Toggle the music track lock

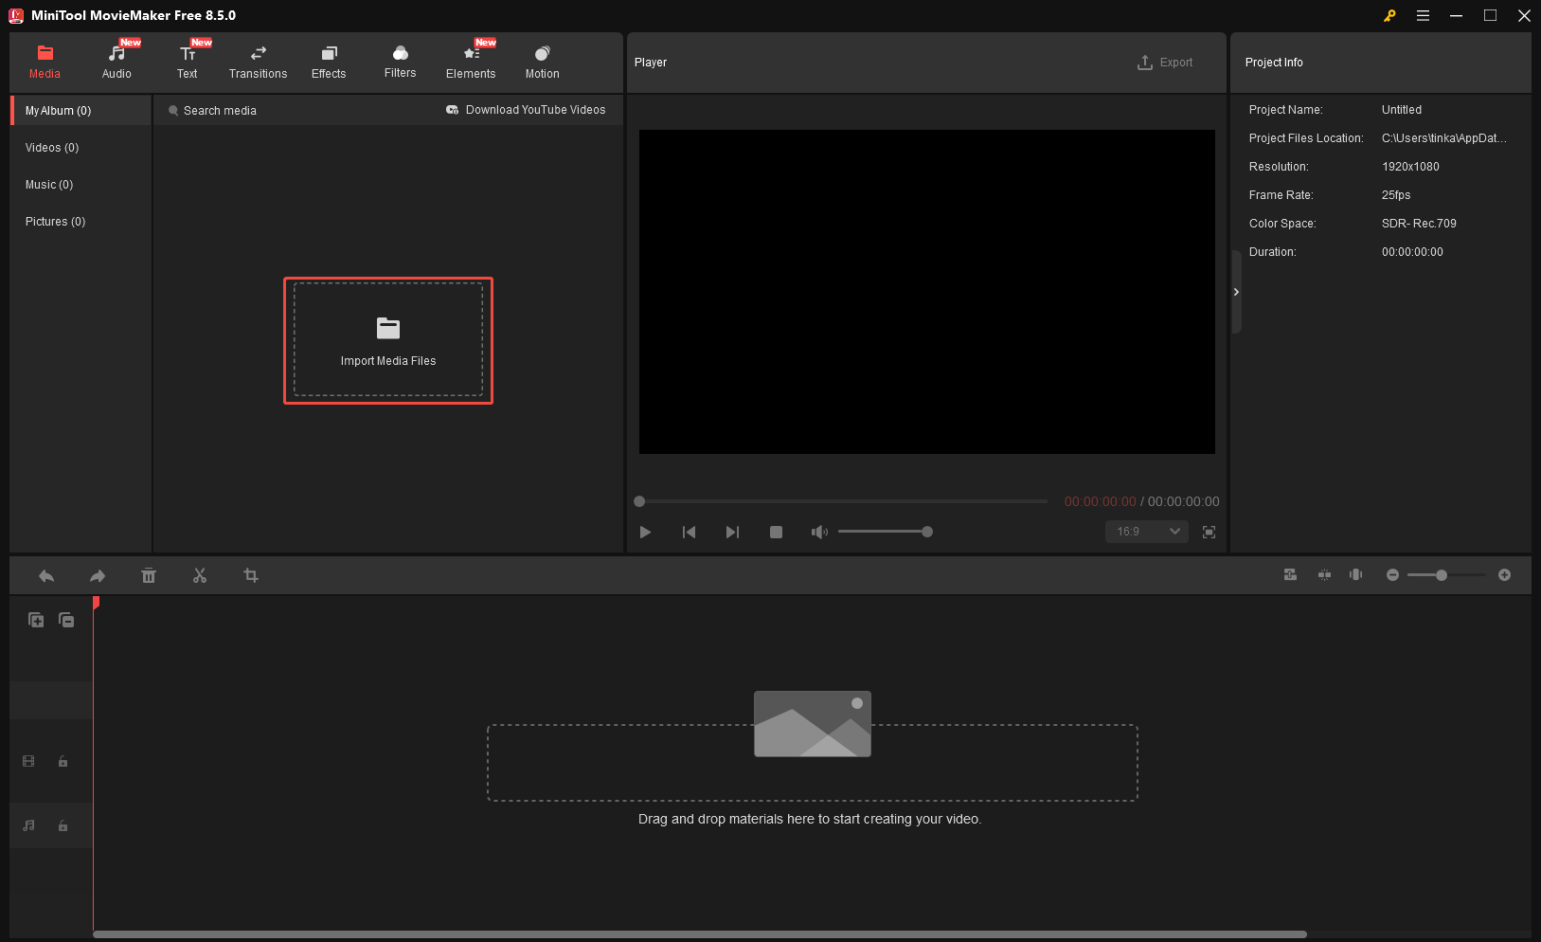coord(63,825)
